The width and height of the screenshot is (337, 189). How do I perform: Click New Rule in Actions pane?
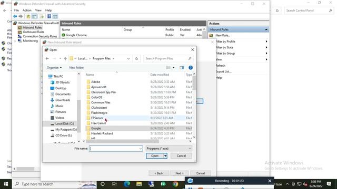pos(222,35)
